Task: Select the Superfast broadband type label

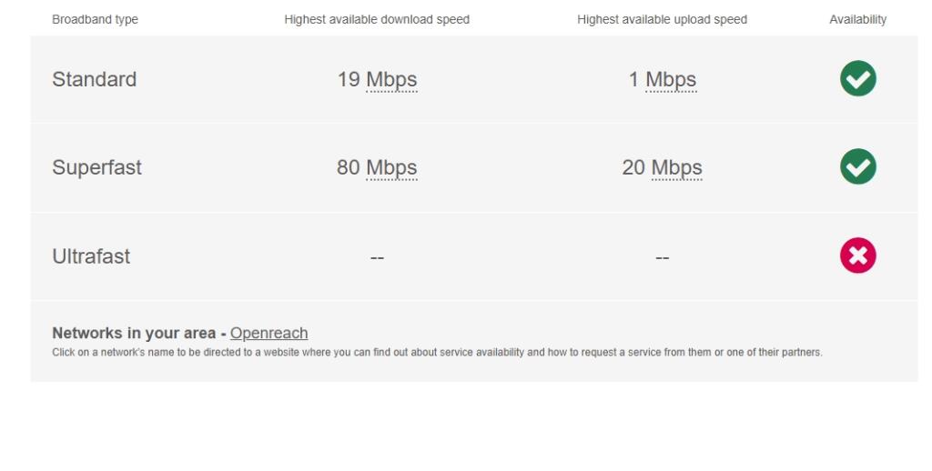Action: pyautogui.click(x=96, y=167)
